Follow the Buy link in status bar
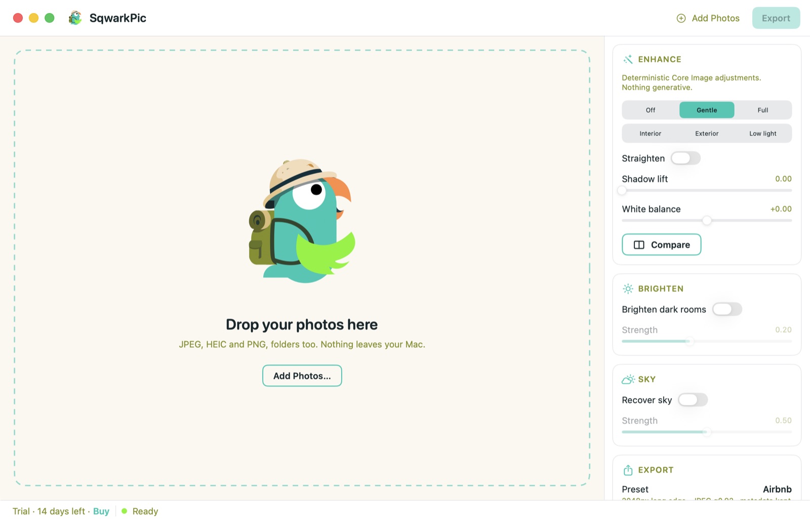Viewport: 810px width, 522px height. [101, 511]
